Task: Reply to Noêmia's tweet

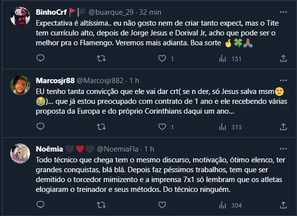Action: [40, 205]
